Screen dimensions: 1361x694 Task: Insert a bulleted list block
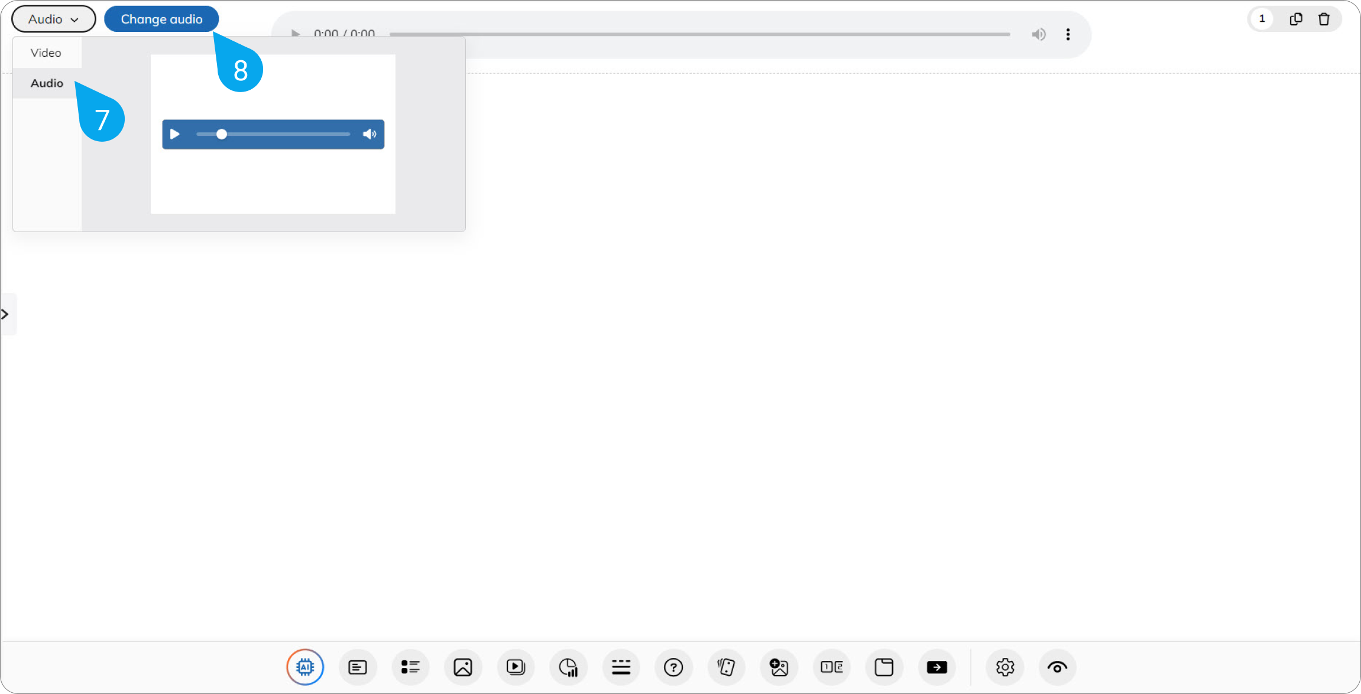(410, 667)
